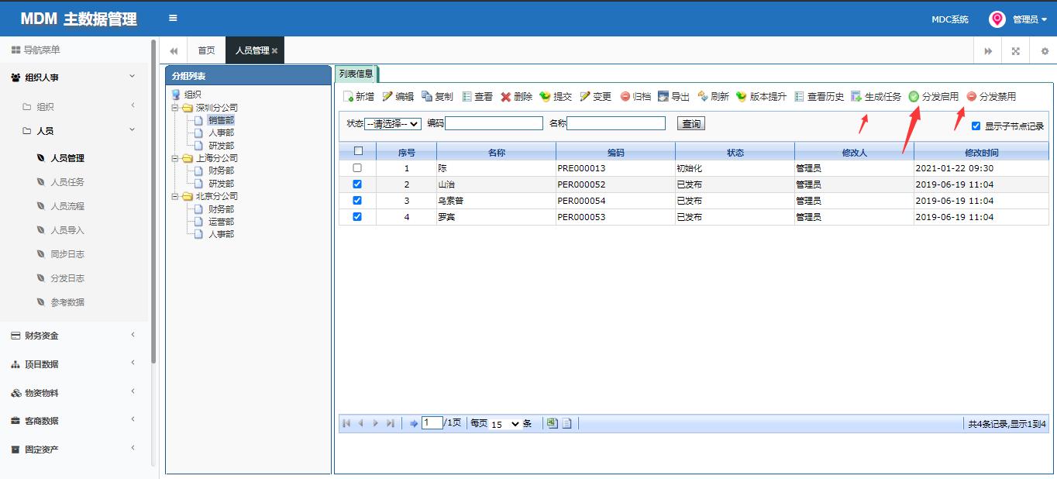Click the 查看历史 view history icon
The height and width of the screenshot is (479, 1057).
tap(799, 97)
